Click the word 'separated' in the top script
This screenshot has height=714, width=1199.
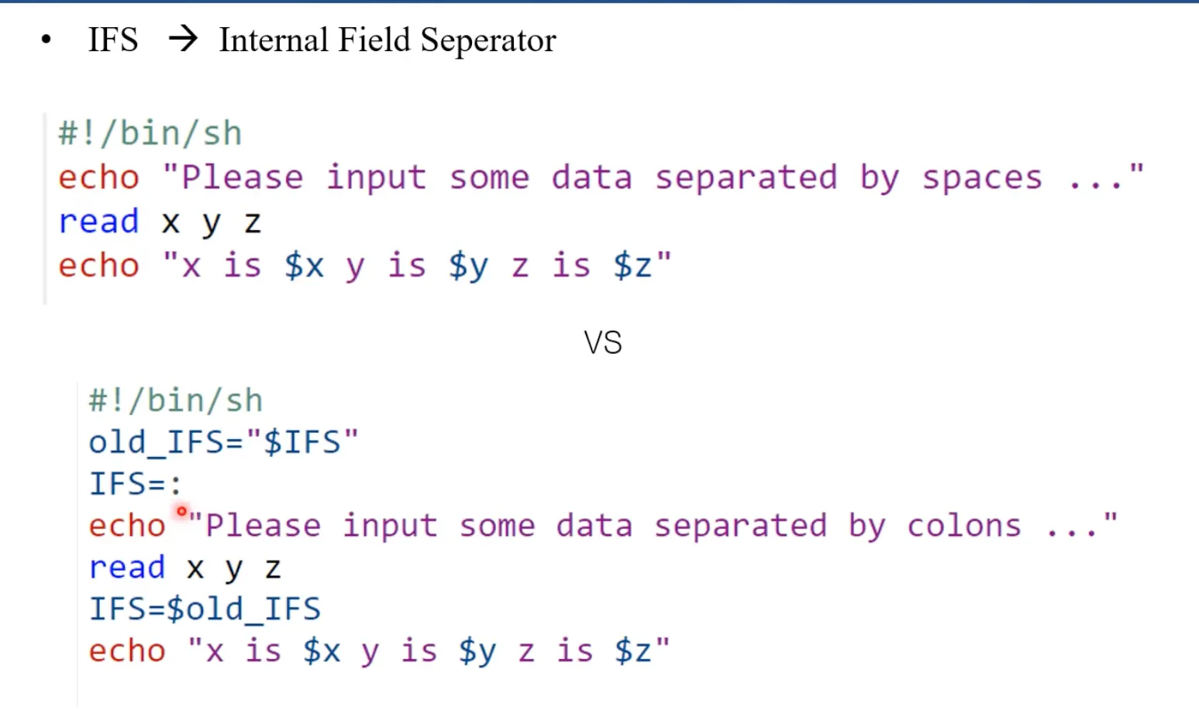[746, 178]
